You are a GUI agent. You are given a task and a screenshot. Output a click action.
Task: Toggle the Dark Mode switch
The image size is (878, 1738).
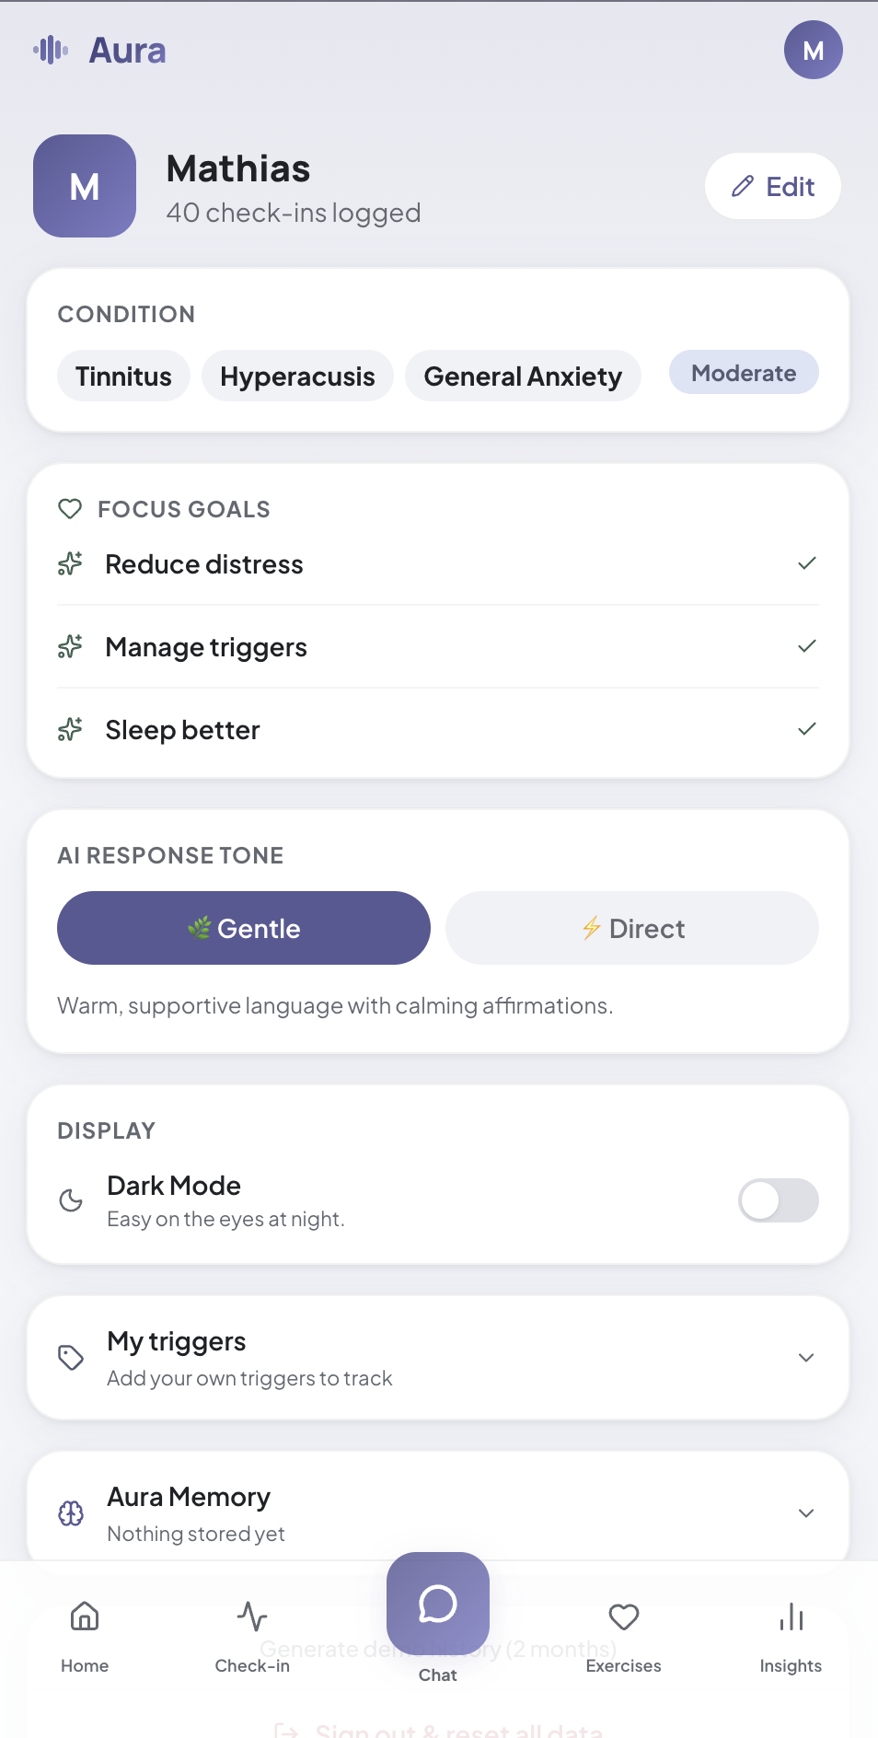click(x=778, y=1200)
